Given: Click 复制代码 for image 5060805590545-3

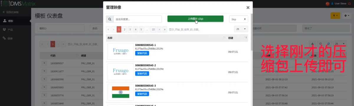Looking at the screenshot, I should point(142,94).
